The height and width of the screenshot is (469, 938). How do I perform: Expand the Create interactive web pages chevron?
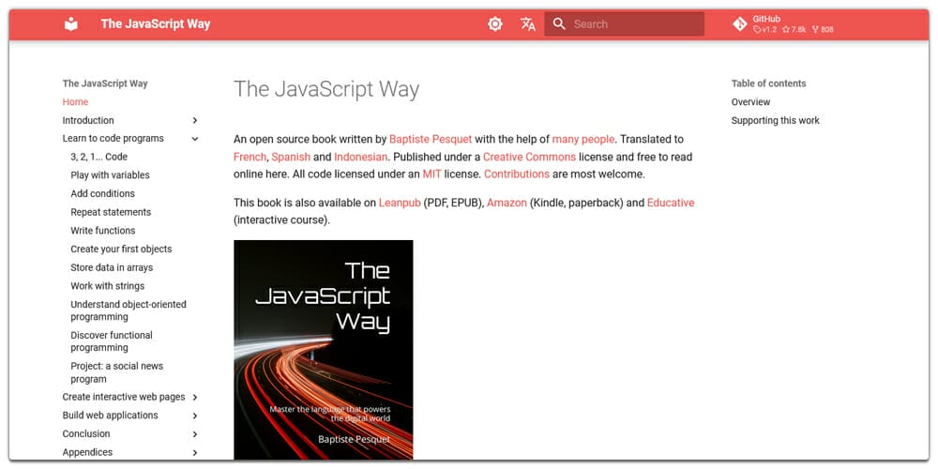(195, 397)
